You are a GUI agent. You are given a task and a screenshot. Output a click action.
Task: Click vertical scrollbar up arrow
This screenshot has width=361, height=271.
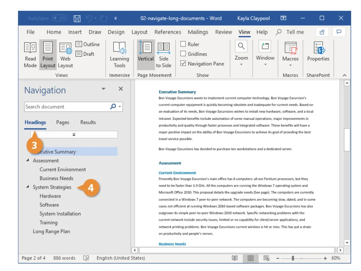pyautogui.click(x=347, y=83)
